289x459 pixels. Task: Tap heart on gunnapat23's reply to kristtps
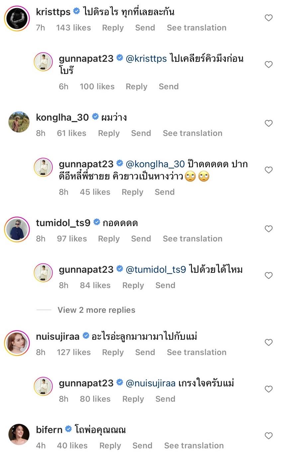coord(268,65)
